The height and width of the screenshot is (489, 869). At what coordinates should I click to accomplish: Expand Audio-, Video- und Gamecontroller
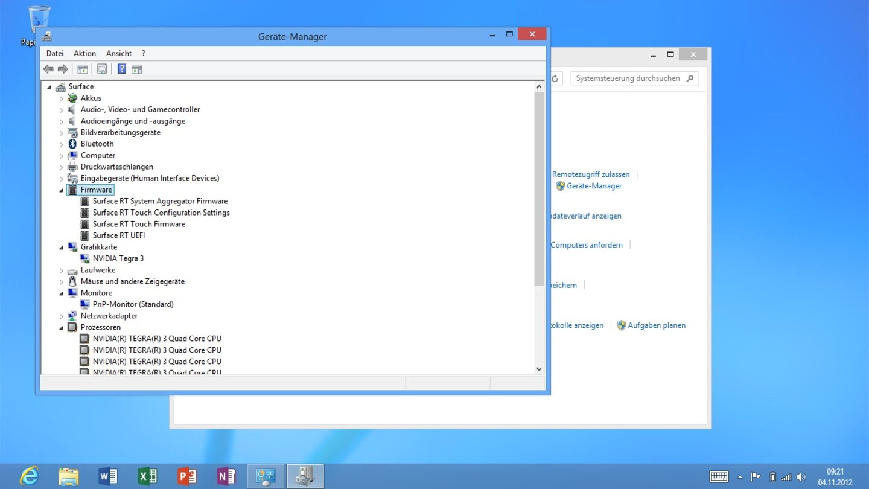pyautogui.click(x=61, y=110)
